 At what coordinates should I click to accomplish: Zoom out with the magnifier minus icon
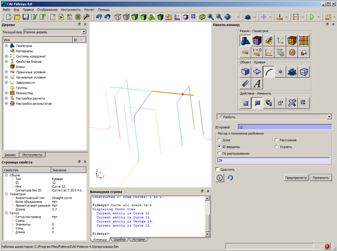[x=219, y=17]
